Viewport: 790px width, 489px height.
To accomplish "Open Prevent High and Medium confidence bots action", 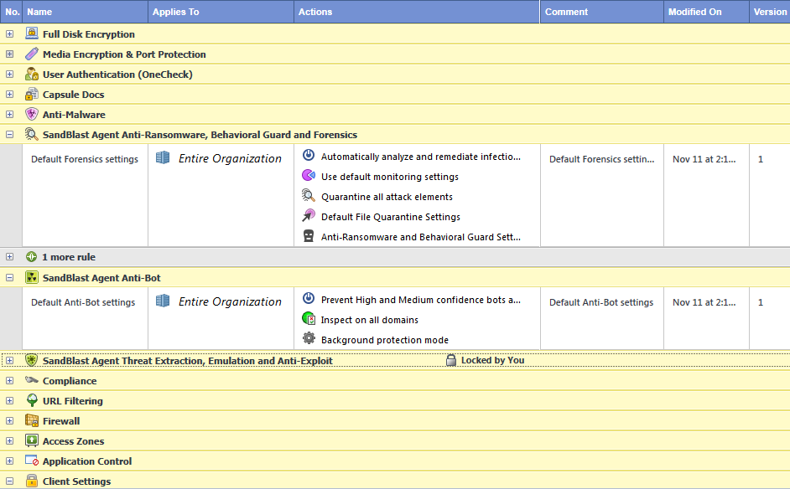I will [x=421, y=300].
